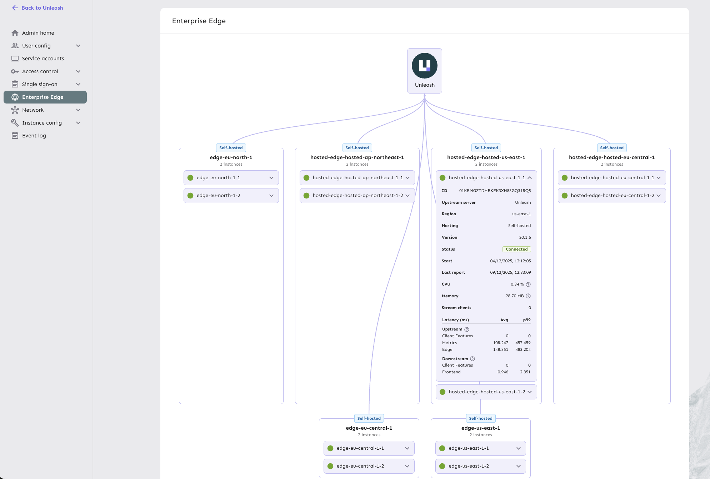Select User config in the sidebar menu
Image resolution: width=710 pixels, height=479 pixels.
click(36, 45)
